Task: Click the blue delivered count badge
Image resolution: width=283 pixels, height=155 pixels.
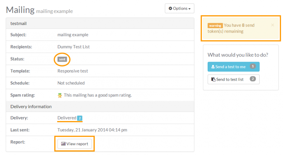Action: point(80,118)
